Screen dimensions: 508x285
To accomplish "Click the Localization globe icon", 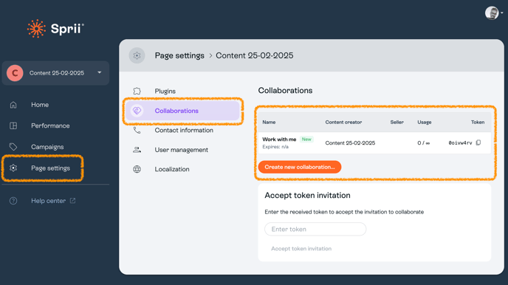I will click(137, 169).
